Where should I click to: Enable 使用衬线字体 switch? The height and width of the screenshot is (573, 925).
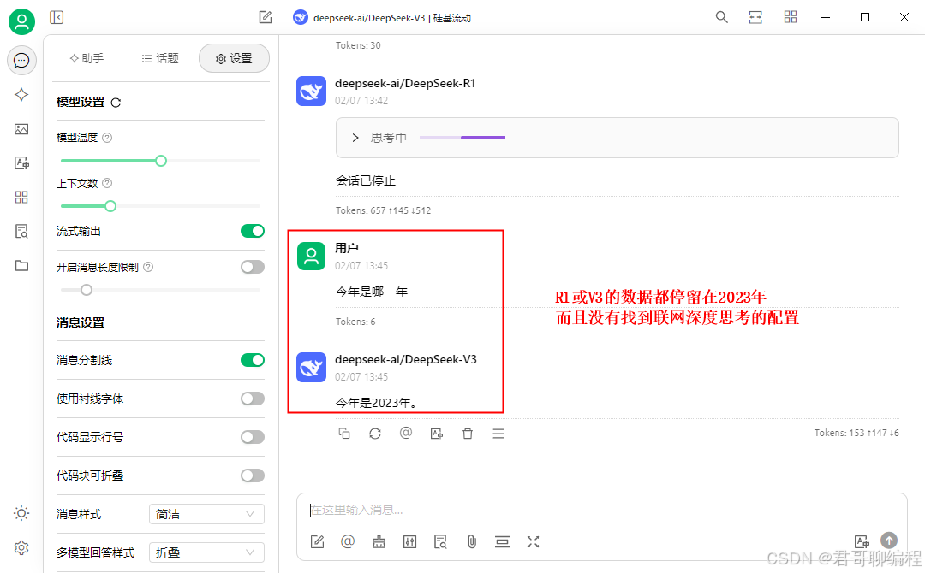253,399
